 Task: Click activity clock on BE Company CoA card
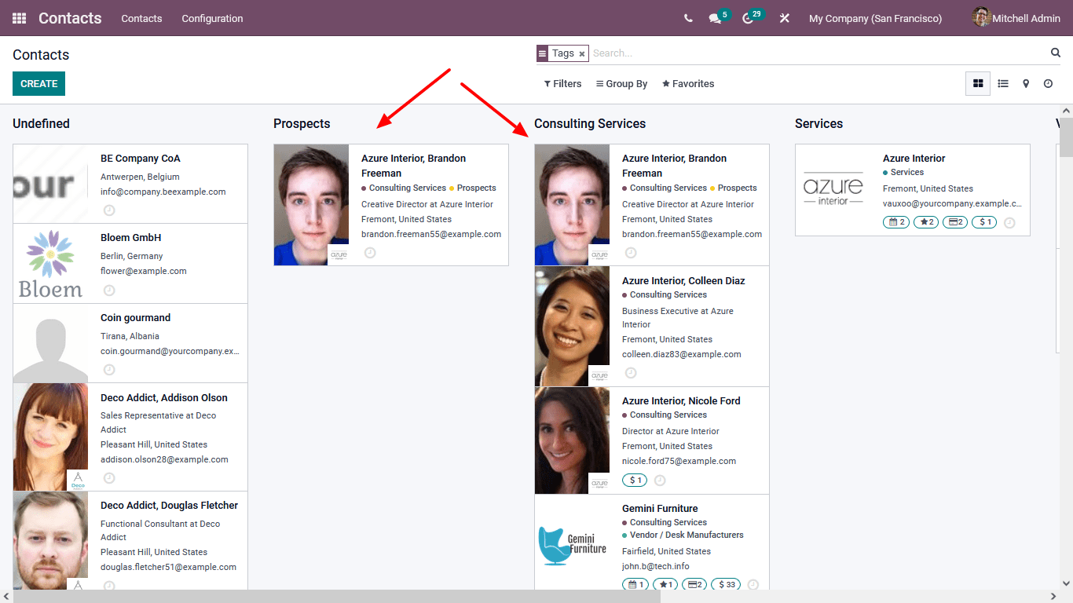pyautogui.click(x=109, y=210)
